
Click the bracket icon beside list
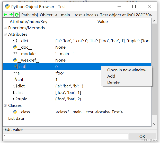coord(15,92)
